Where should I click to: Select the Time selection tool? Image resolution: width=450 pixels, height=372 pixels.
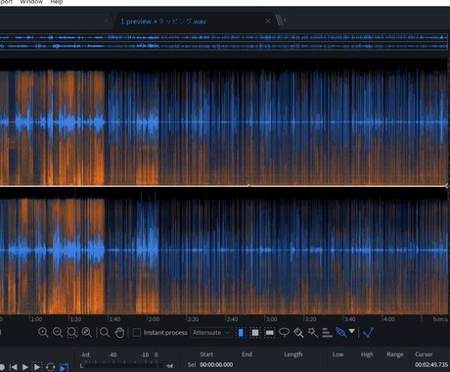[x=241, y=333]
